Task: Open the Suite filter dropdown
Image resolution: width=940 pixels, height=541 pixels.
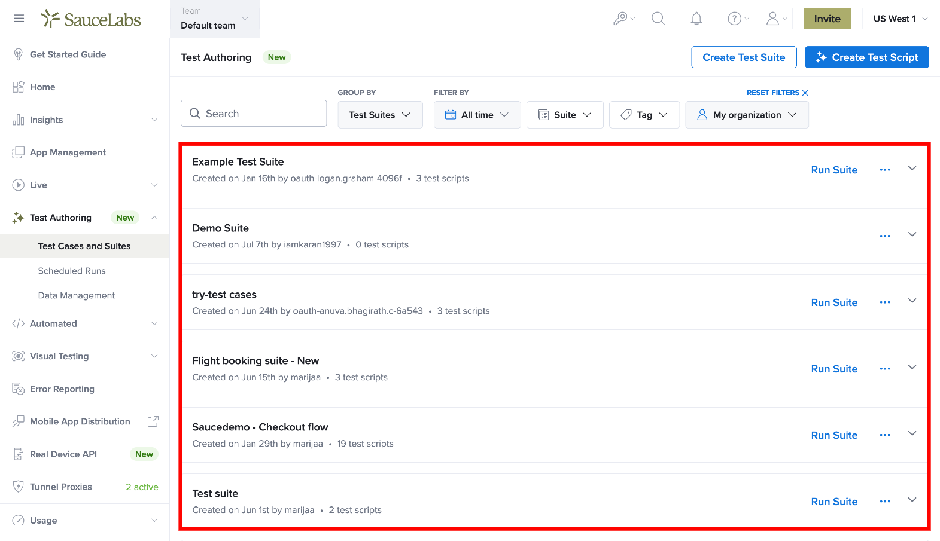Action: pos(565,115)
